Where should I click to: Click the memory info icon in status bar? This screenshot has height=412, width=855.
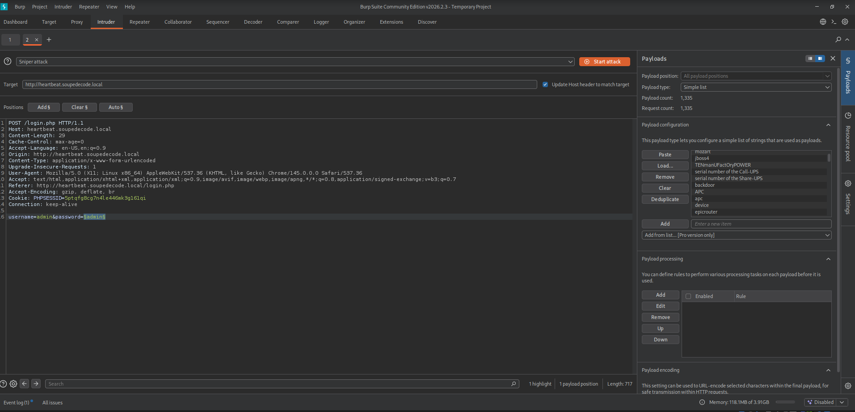(702, 403)
